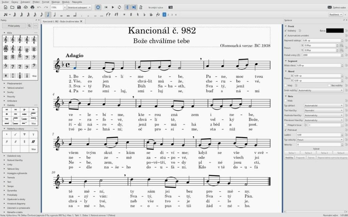This screenshot has height=217, width=348.
Task: Select the quarter note duration icon
Action: pos(47,14)
